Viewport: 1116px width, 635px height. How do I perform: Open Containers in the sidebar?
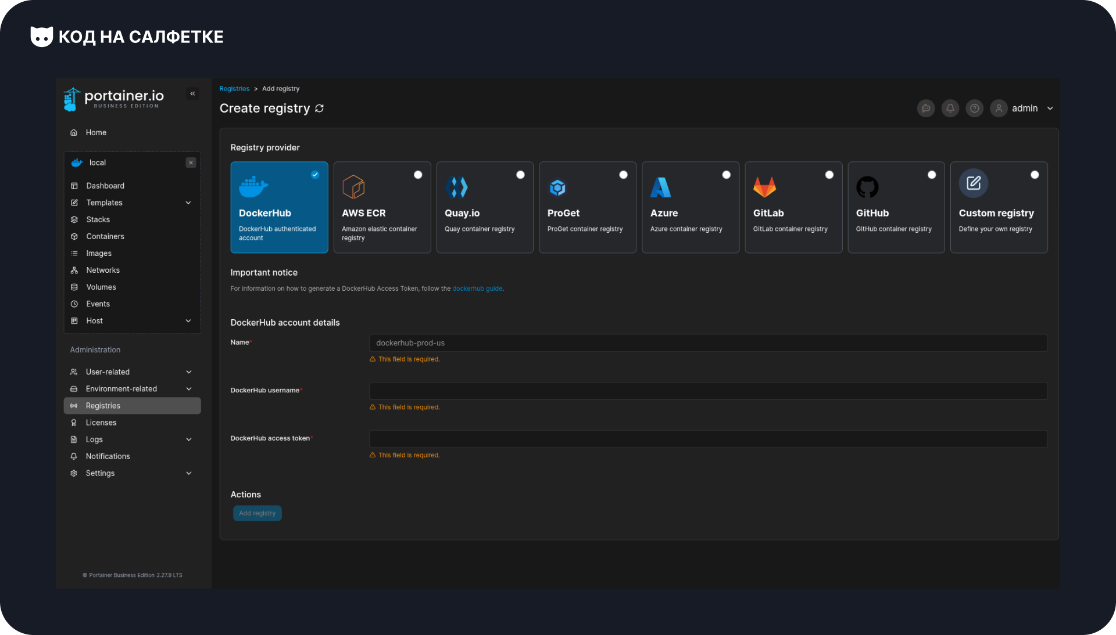132,236
